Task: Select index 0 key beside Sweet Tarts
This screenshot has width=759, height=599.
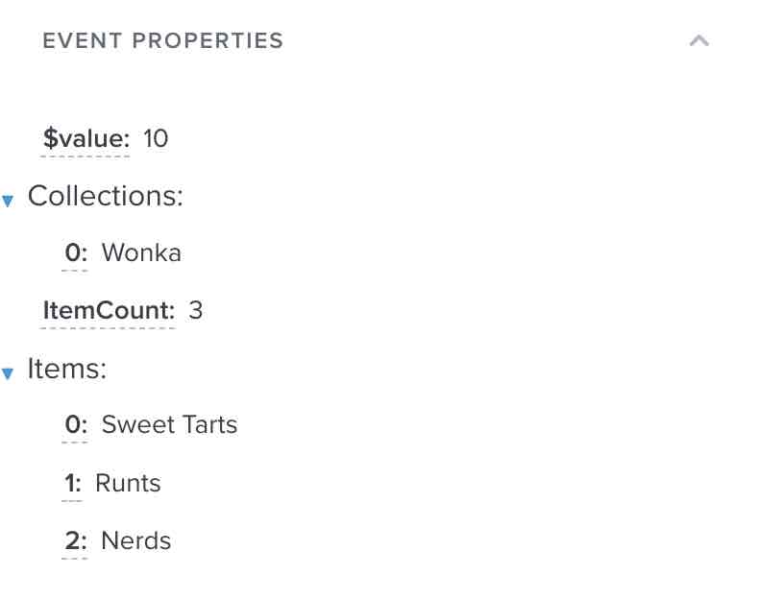Action: tap(76, 425)
